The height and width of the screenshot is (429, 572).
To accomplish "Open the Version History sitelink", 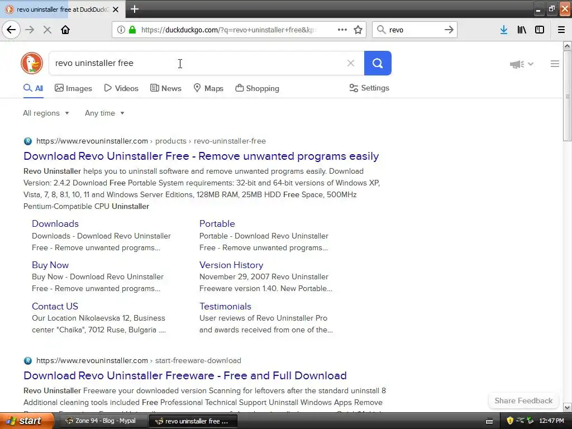I will point(231,265).
